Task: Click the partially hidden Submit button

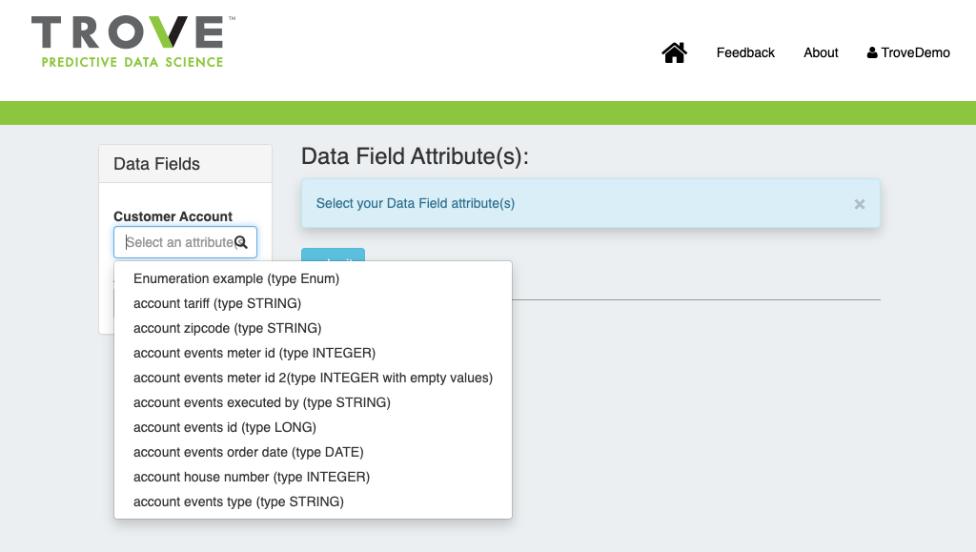Action: 333,255
